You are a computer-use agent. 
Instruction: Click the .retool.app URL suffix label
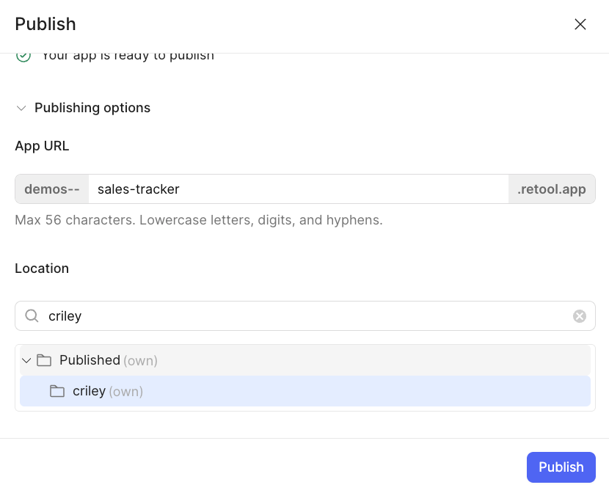click(x=552, y=189)
